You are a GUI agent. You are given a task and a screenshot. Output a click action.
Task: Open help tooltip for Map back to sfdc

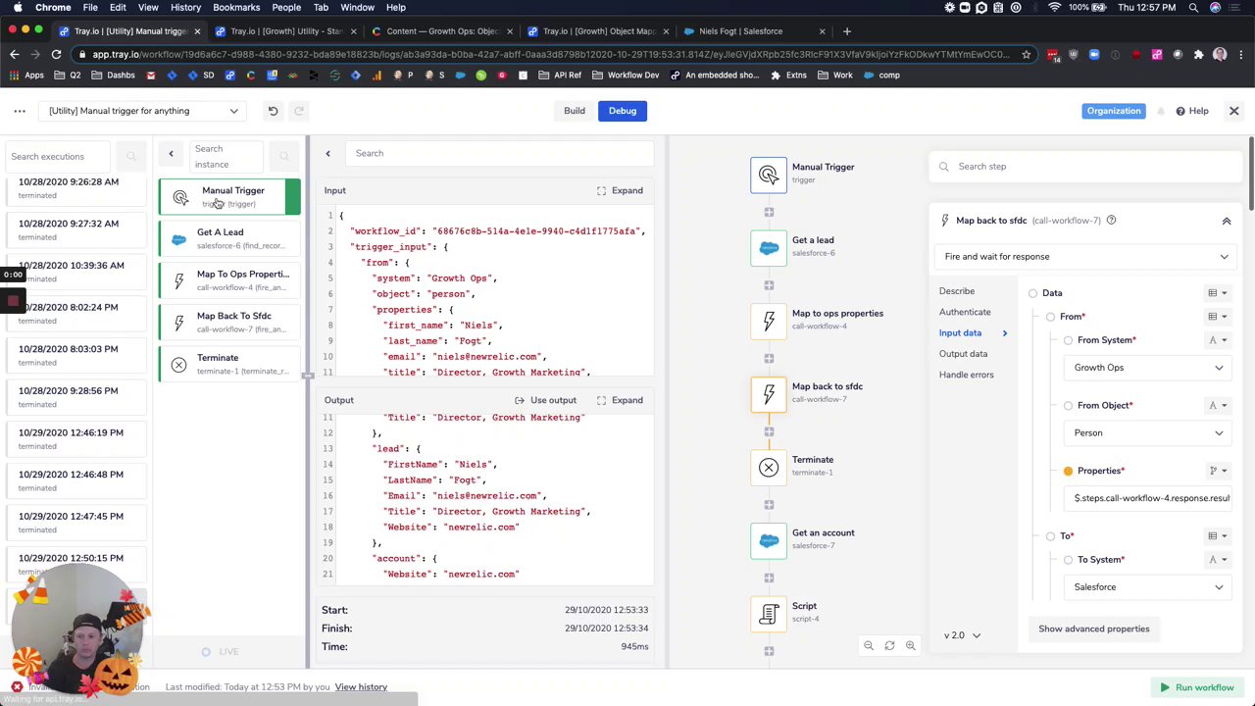click(1111, 221)
